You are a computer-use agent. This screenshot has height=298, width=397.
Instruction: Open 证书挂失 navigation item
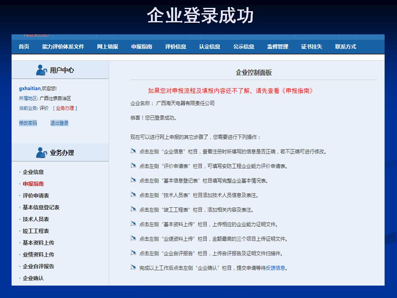pos(311,47)
